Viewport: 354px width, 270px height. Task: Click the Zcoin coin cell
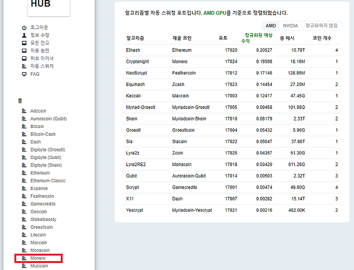[x=177, y=153]
